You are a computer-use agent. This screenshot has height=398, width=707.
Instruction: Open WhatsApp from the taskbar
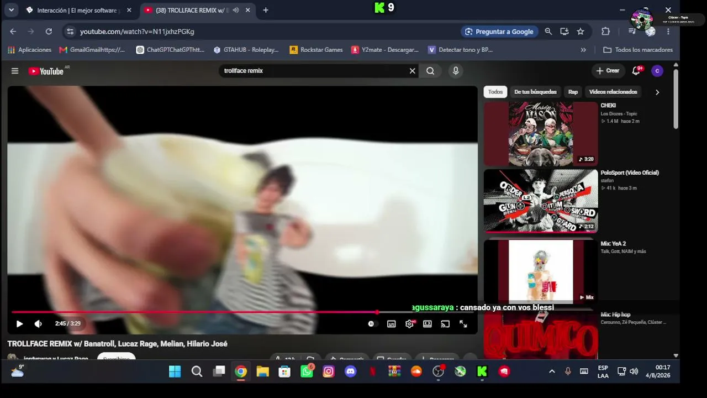pos(307,371)
